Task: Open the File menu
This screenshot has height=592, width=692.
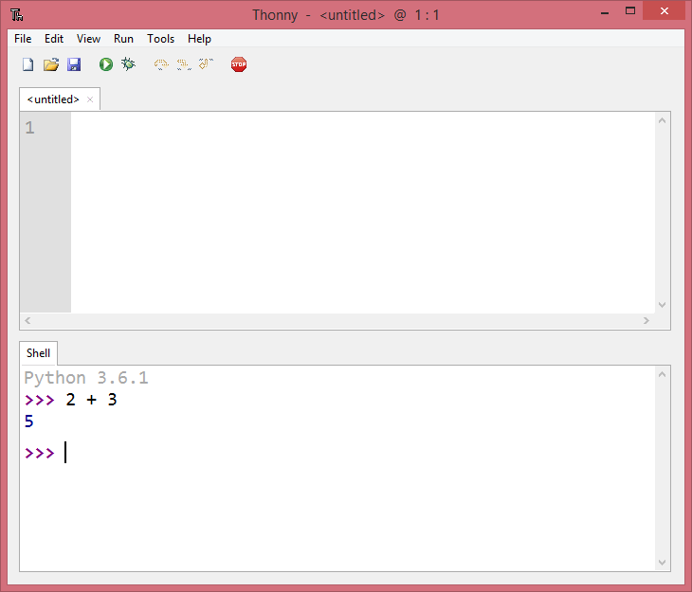Action: tap(23, 39)
